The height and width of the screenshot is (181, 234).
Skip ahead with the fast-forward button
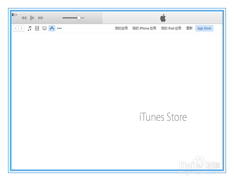click(x=41, y=18)
